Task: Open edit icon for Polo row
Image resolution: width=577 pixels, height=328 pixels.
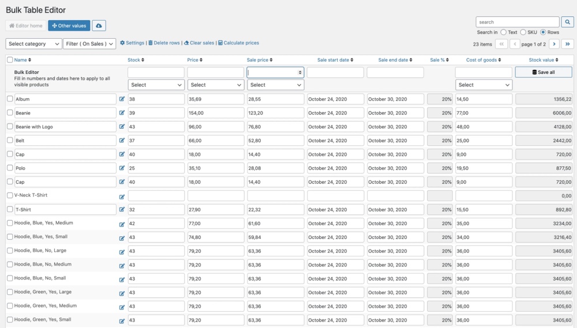Action: [122, 168]
